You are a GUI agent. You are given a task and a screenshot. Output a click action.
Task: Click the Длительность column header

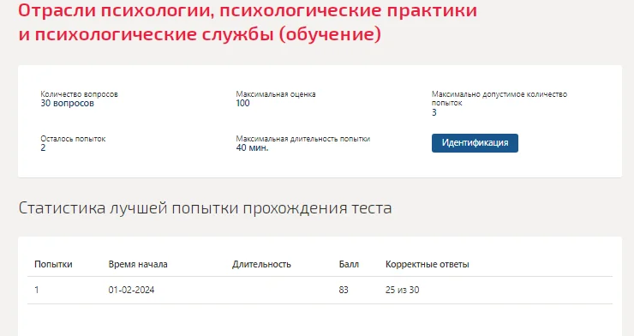(261, 265)
